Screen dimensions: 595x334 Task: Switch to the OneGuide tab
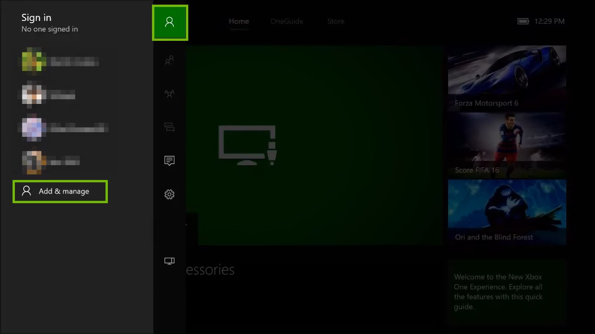tap(286, 21)
